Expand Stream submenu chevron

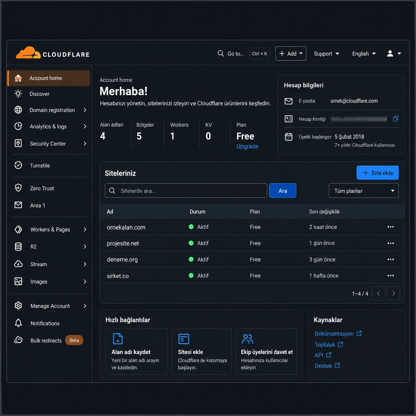[x=85, y=264]
